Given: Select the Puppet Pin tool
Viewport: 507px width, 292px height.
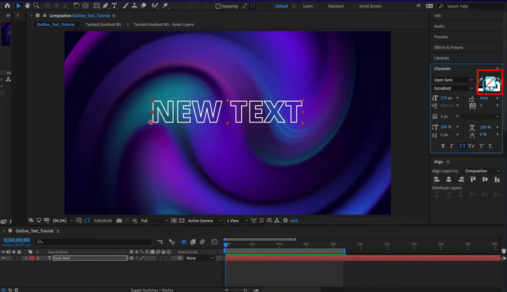Looking at the screenshot, I should pos(166,6).
